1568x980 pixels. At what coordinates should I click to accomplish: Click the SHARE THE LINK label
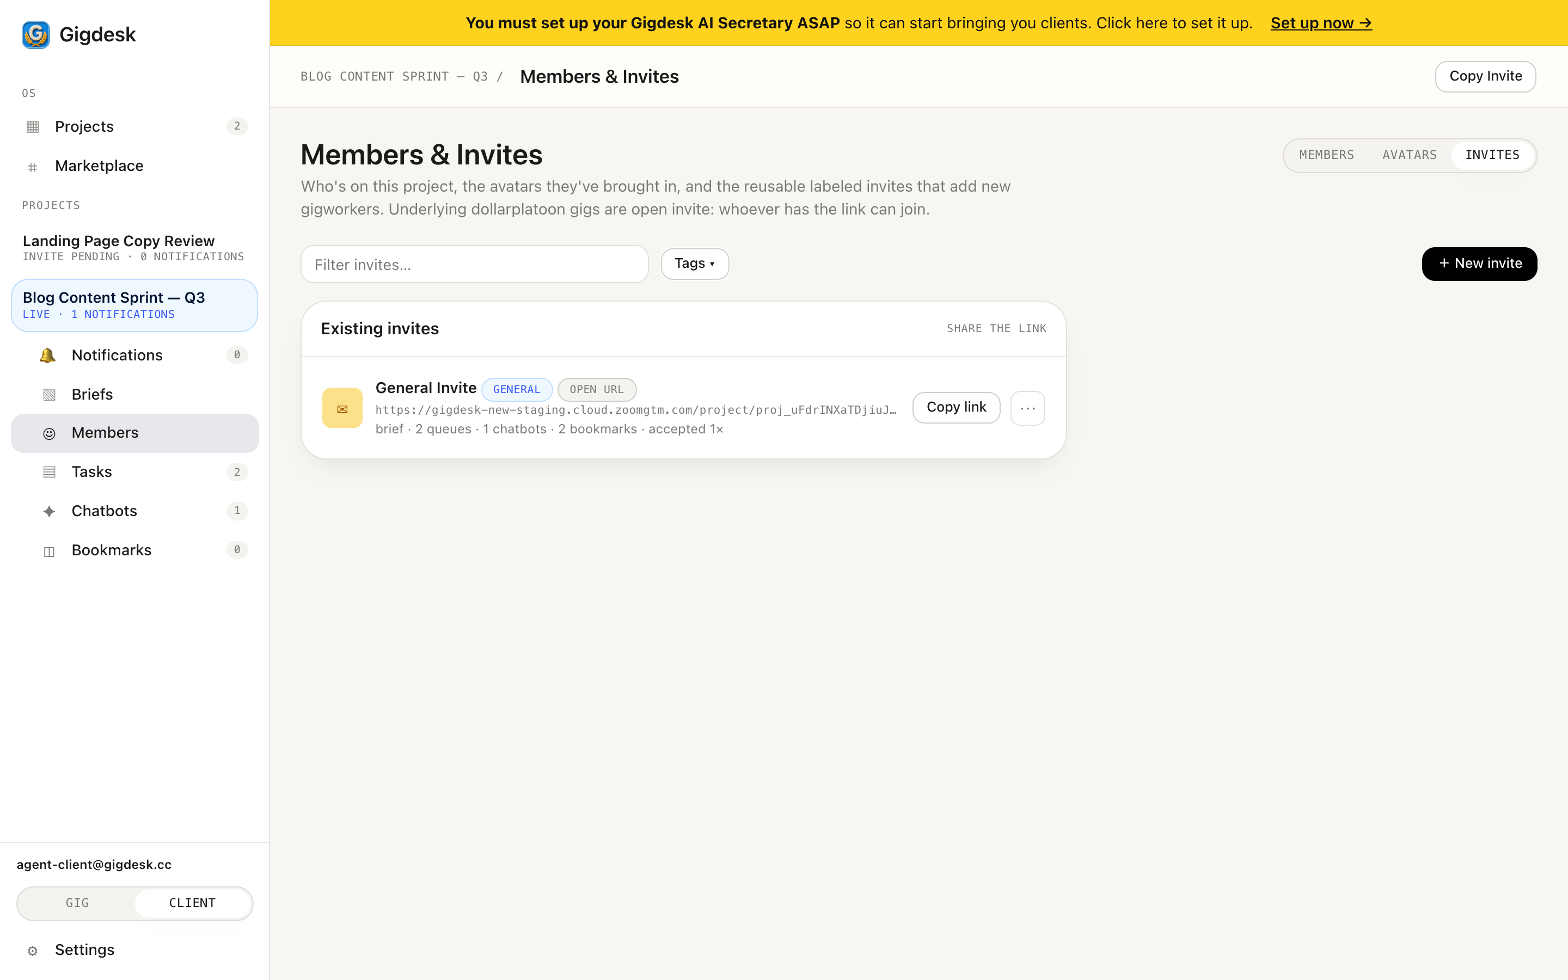click(996, 329)
